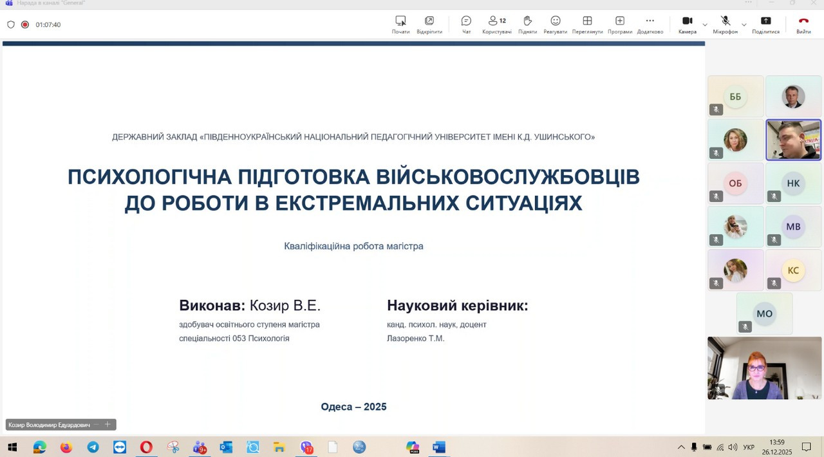Viewport: 824px width, 457px height.
Task: Raise hand with the Підняти button
Action: (x=527, y=24)
